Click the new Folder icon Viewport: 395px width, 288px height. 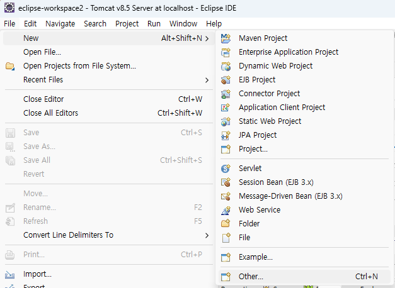(x=226, y=224)
